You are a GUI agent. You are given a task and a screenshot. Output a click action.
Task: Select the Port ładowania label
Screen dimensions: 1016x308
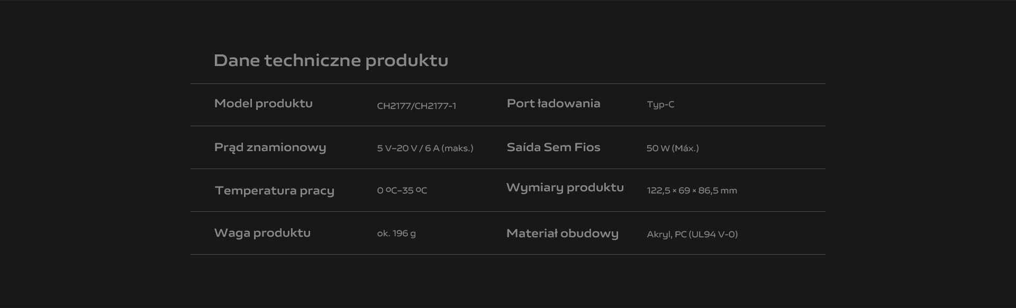(x=554, y=104)
